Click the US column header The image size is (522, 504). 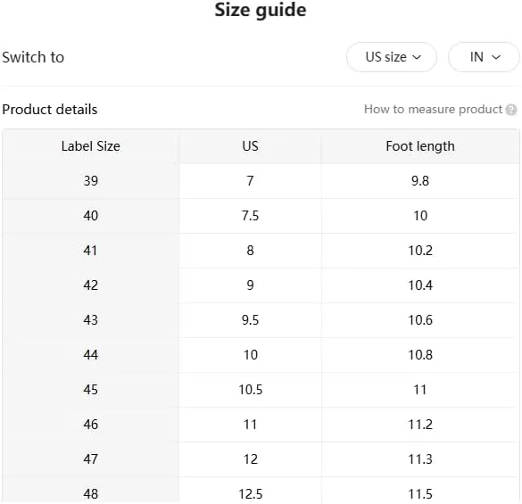tap(251, 146)
